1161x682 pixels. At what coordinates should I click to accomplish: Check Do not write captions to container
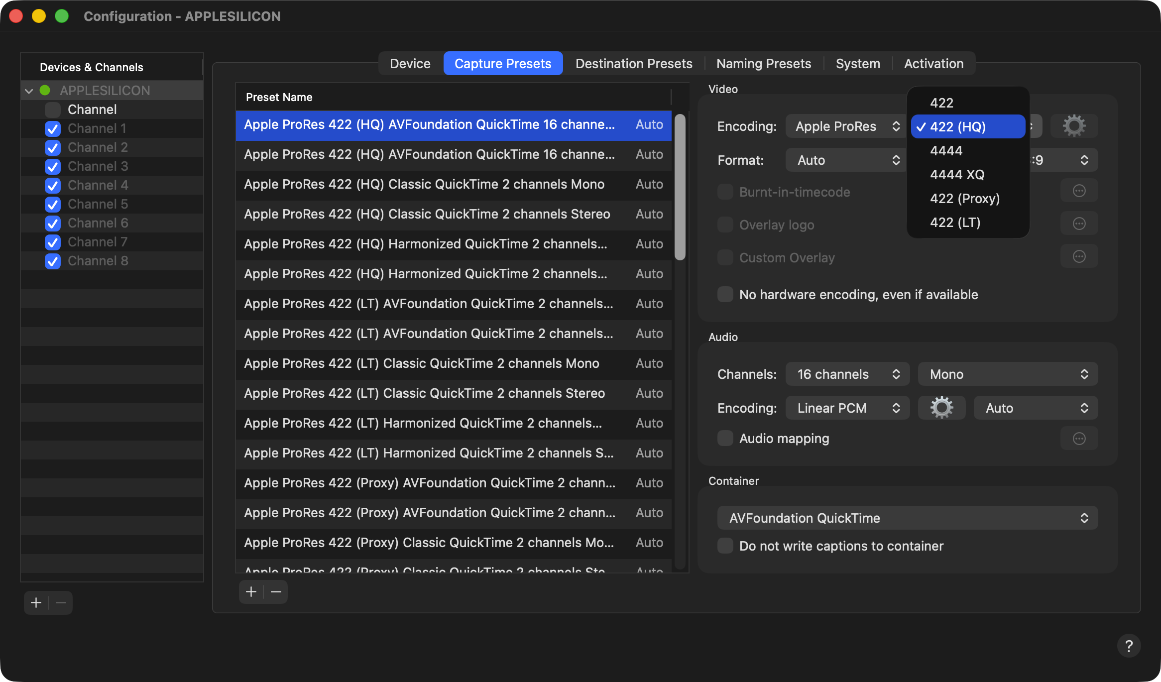tap(725, 546)
